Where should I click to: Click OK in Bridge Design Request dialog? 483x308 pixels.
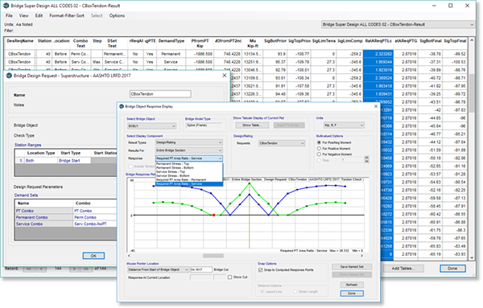pyautogui.click(x=93, y=256)
